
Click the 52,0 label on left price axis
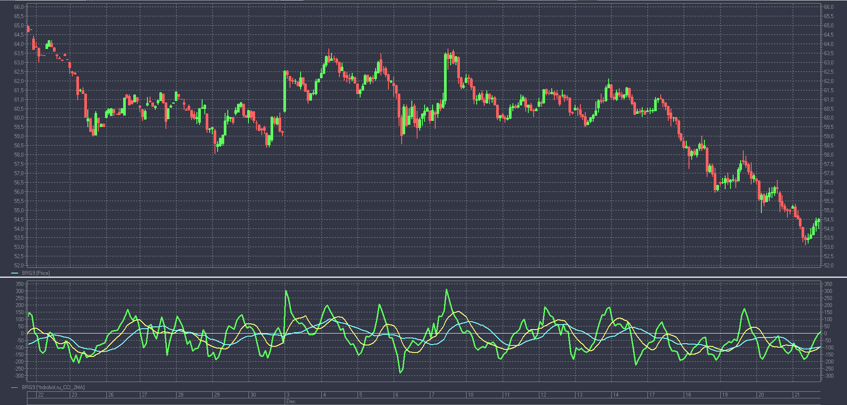19,266
